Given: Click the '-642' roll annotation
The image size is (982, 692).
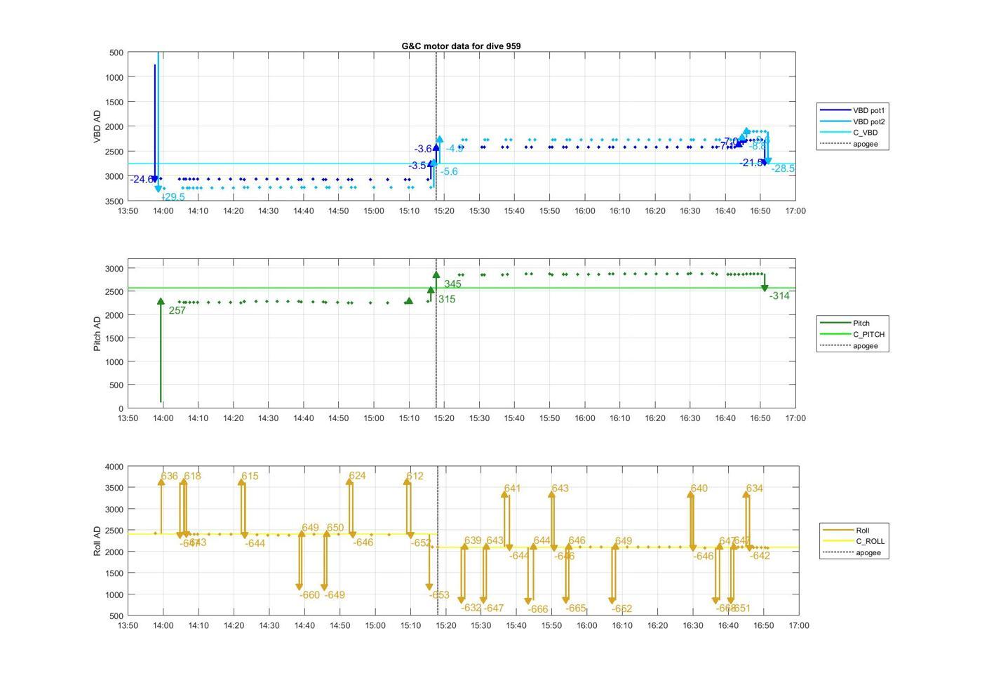Looking at the screenshot, I should 760,556.
